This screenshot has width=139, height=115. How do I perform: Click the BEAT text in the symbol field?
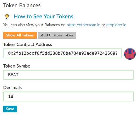(13, 75)
